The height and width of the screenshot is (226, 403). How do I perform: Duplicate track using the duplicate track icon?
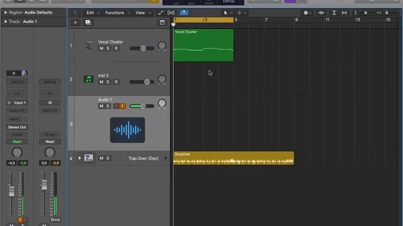click(88, 23)
